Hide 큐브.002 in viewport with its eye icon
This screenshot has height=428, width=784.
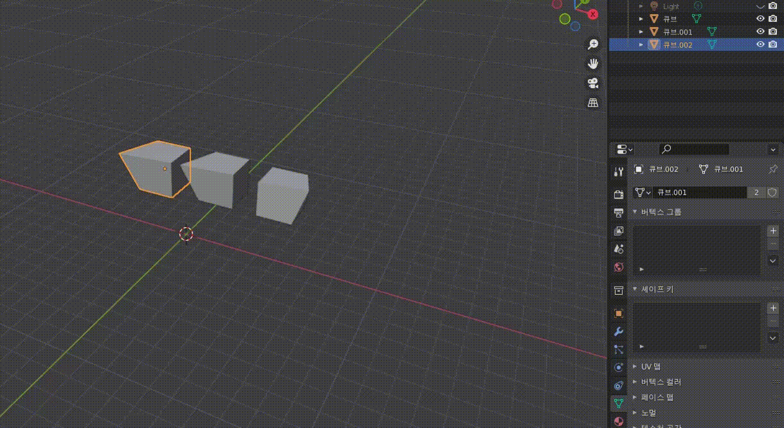pos(760,44)
